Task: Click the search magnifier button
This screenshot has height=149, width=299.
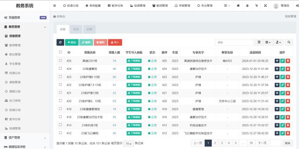Action: click(x=289, y=42)
